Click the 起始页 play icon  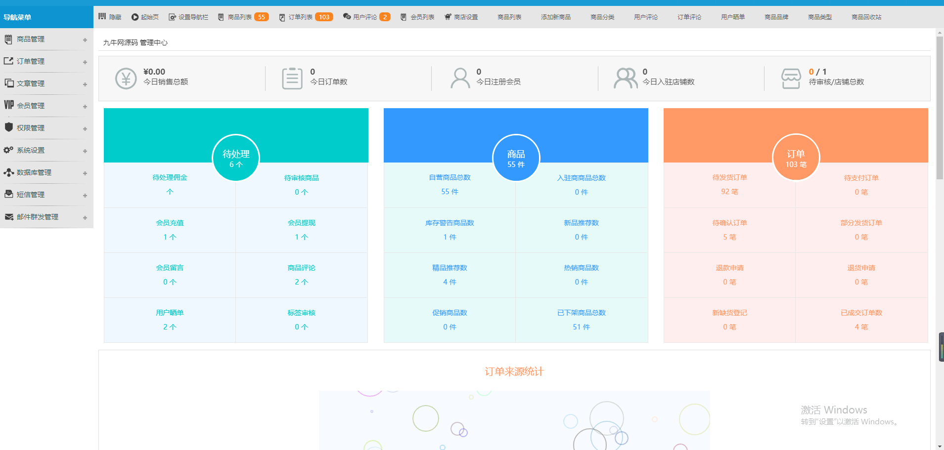coord(135,17)
